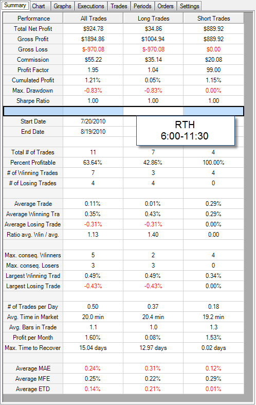This screenshot has height=405, width=256.
Task: Open the Periods tab
Action: tap(142, 6)
